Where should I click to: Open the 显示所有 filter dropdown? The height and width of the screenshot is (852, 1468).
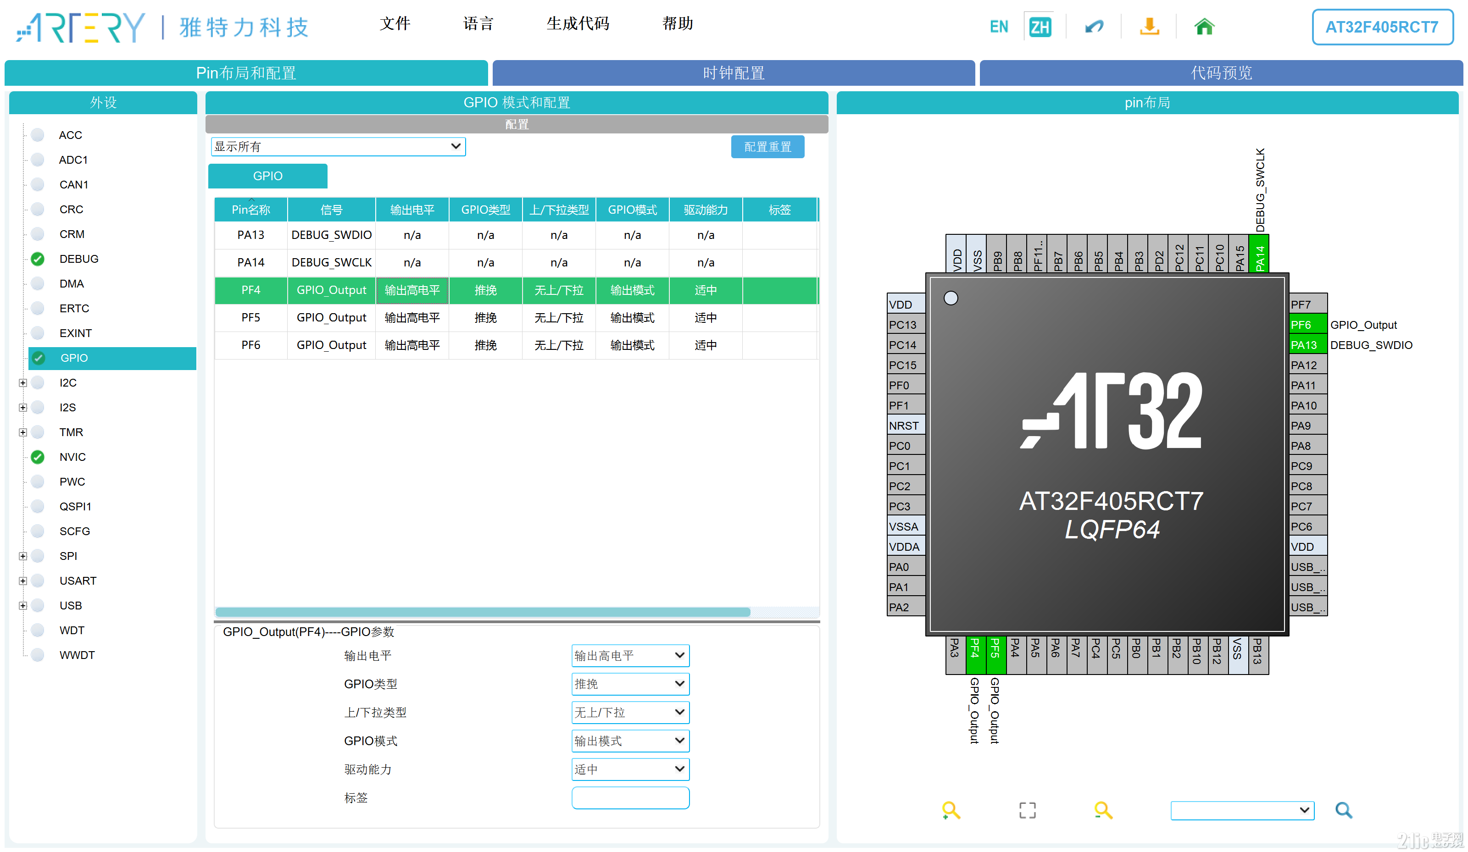[x=338, y=146]
